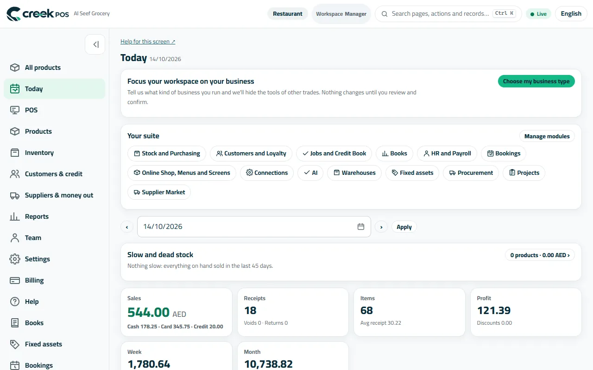Toggle the Procurement module chip
The width and height of the screenshot is (593, 370).
471,173
